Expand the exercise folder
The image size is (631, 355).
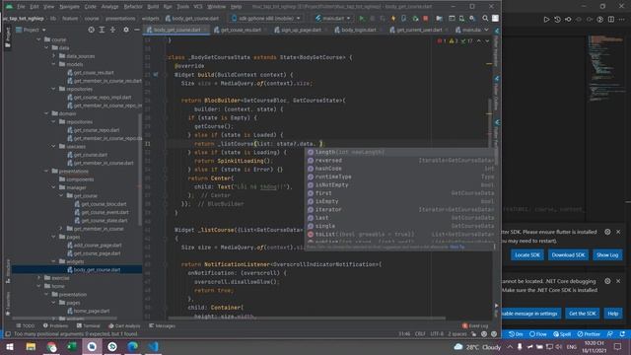click(38, 278)
